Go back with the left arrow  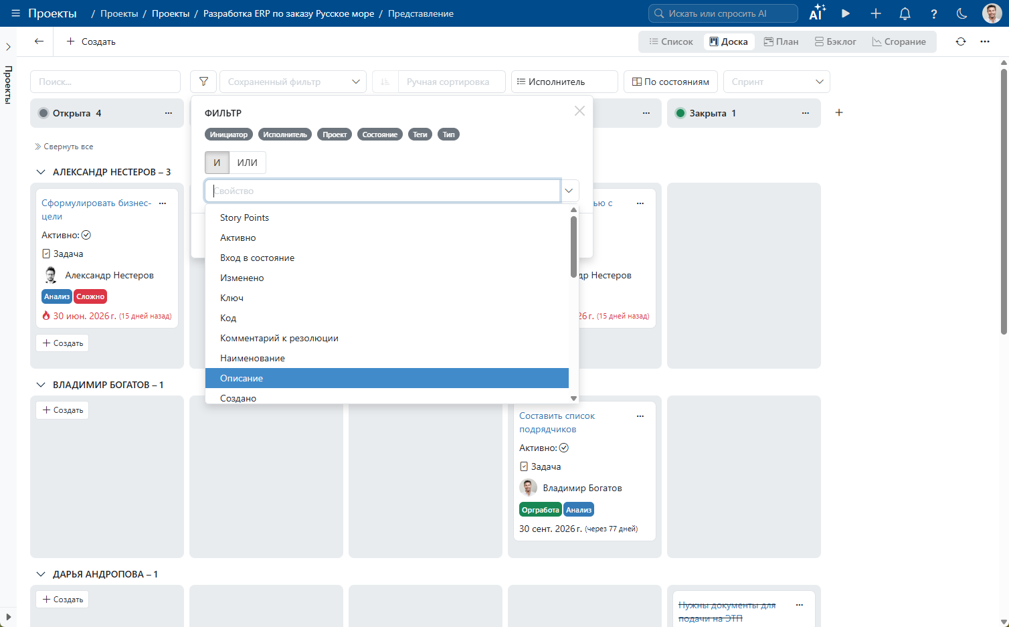[x=39, y=41]
